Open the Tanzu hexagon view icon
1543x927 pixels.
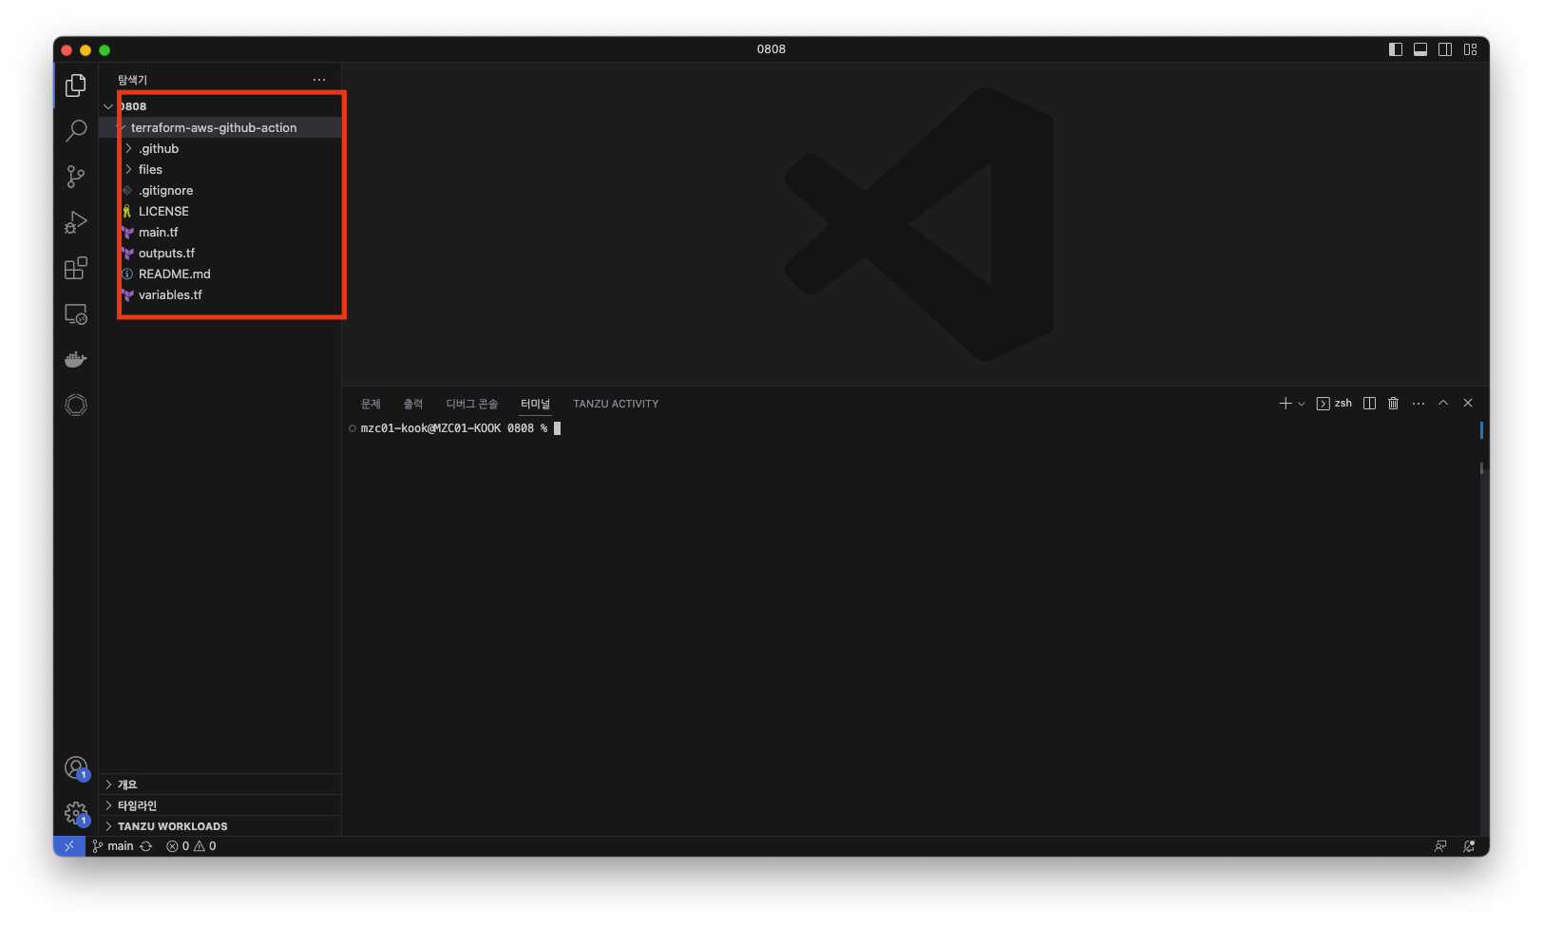click(76, 405)
